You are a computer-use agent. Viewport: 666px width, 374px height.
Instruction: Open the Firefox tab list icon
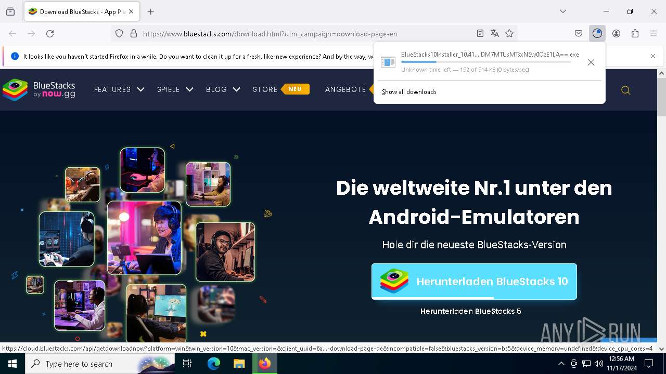point(10,11)
